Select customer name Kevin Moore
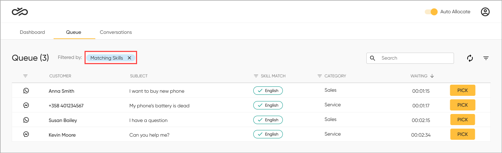 [x=62, y=135]
